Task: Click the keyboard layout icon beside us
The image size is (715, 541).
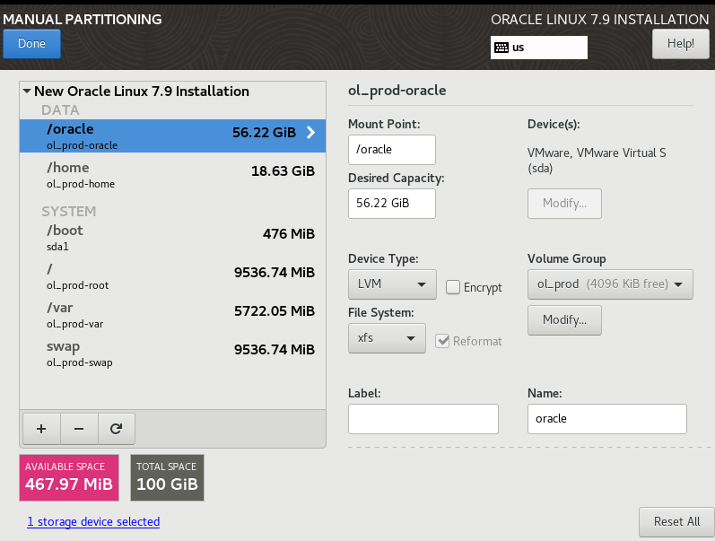Action: (x=501, y=48)
